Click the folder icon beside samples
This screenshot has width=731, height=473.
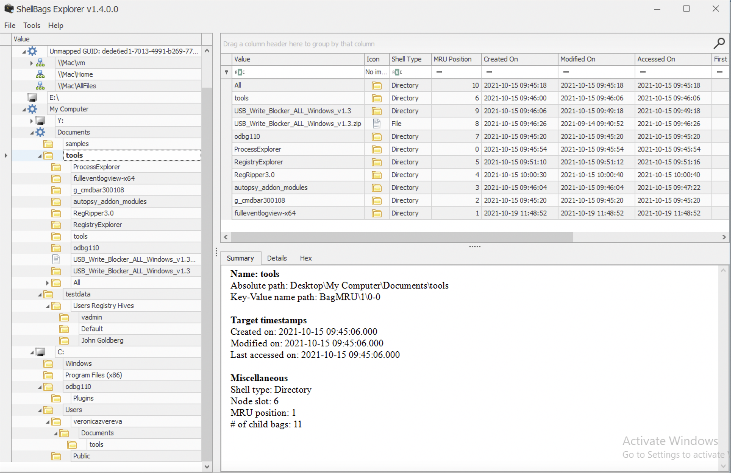[x=48, y=144]
